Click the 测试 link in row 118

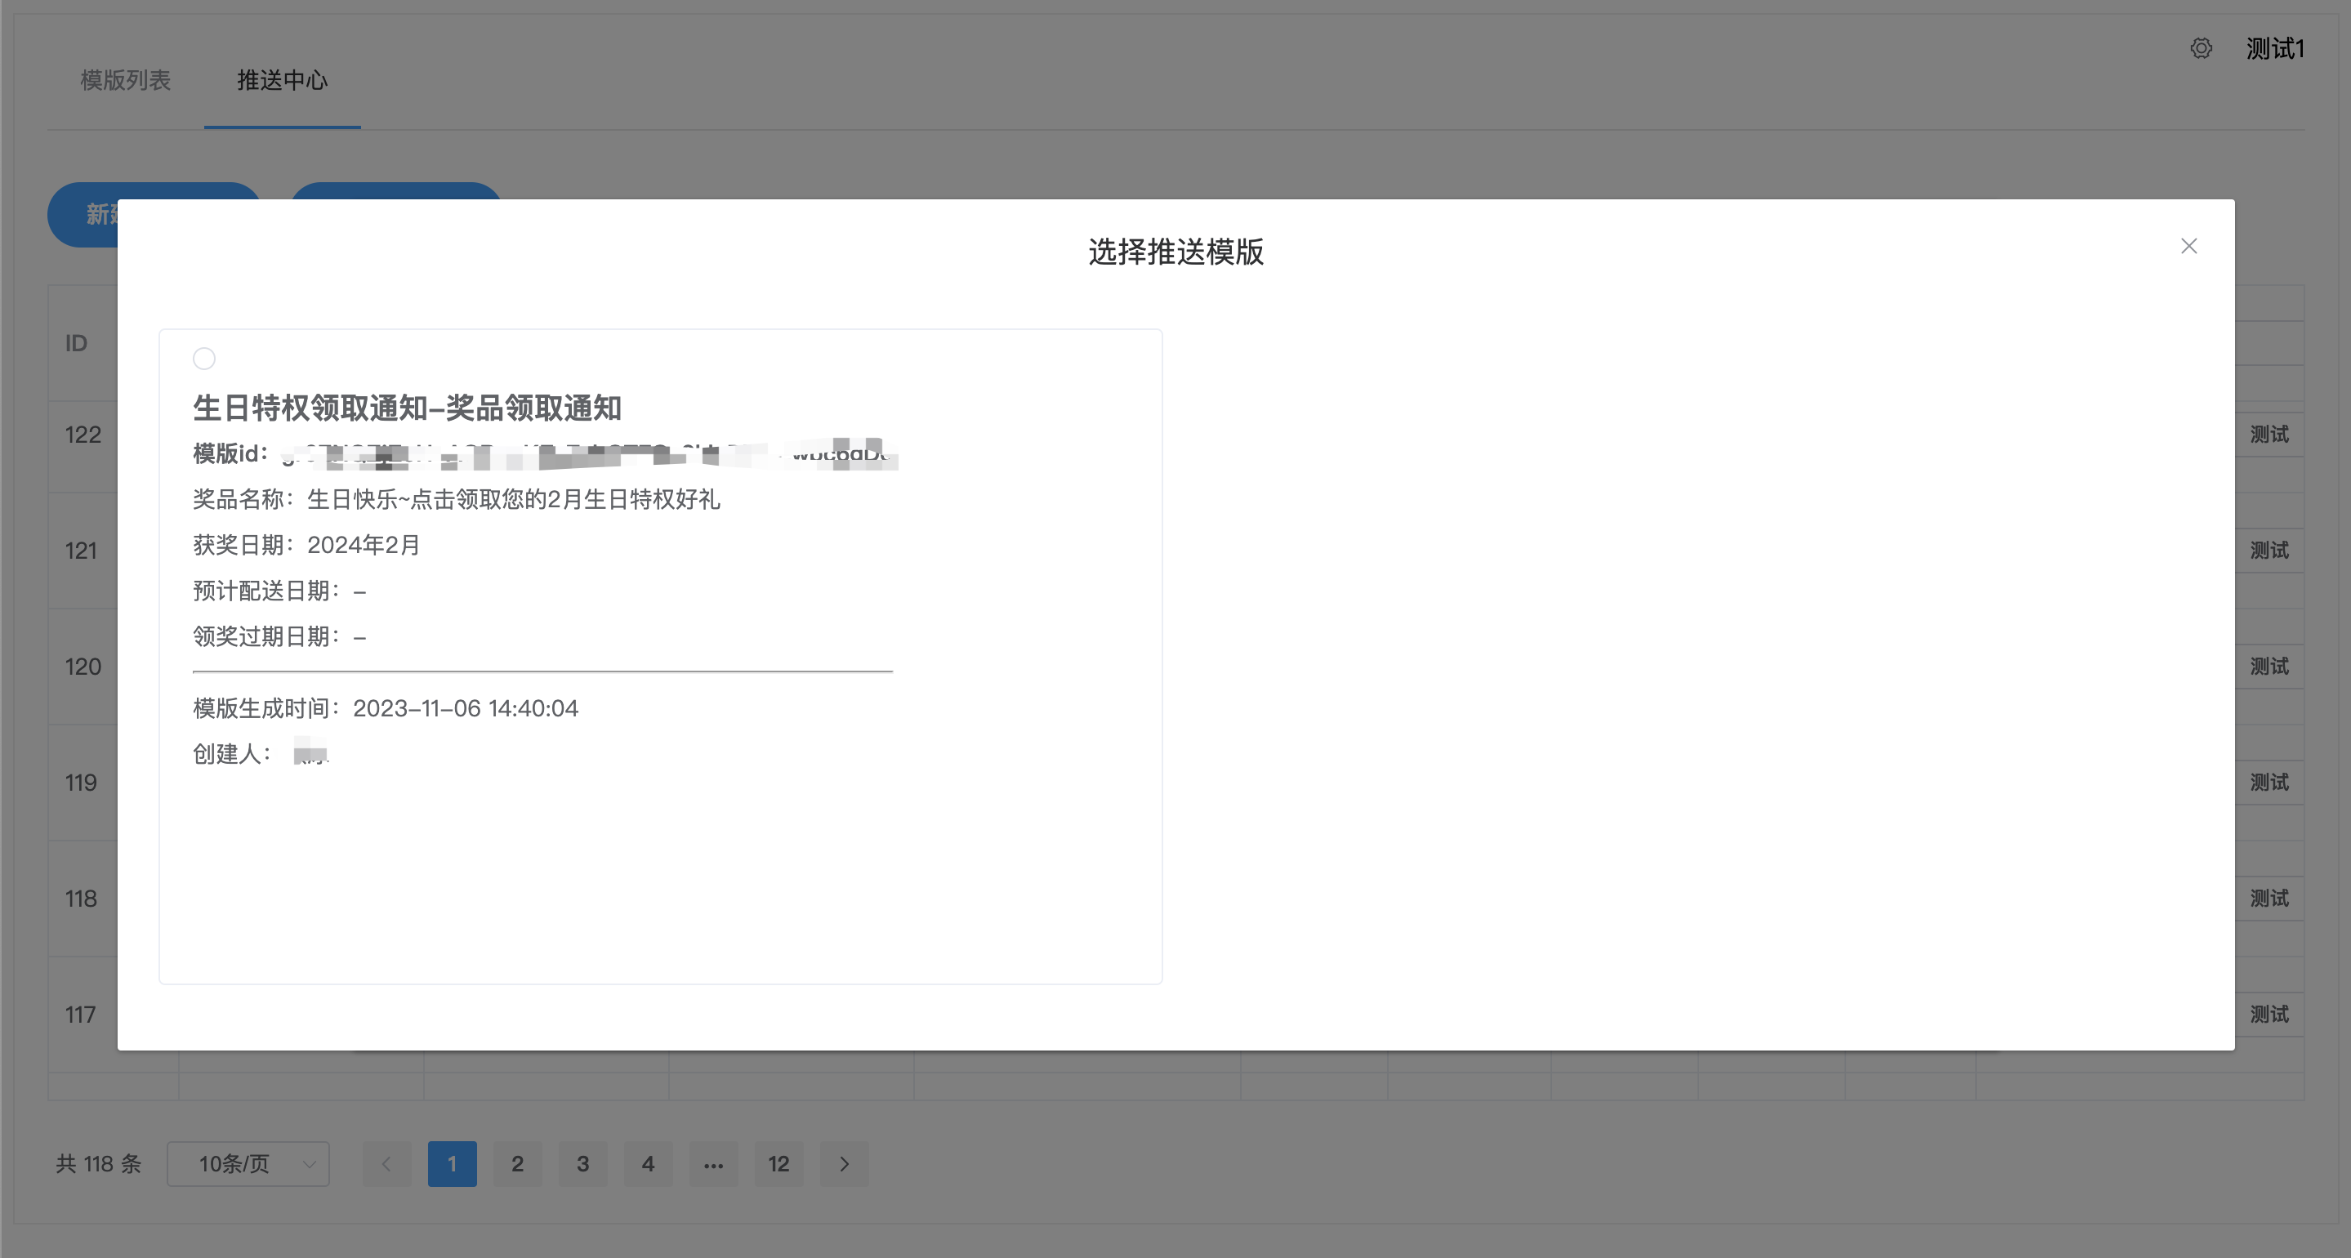click(2270, 899)
